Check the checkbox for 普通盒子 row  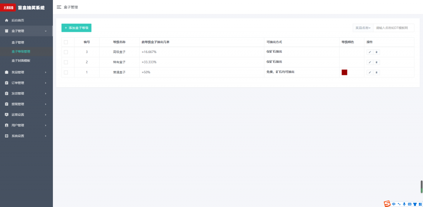(66, 72)
